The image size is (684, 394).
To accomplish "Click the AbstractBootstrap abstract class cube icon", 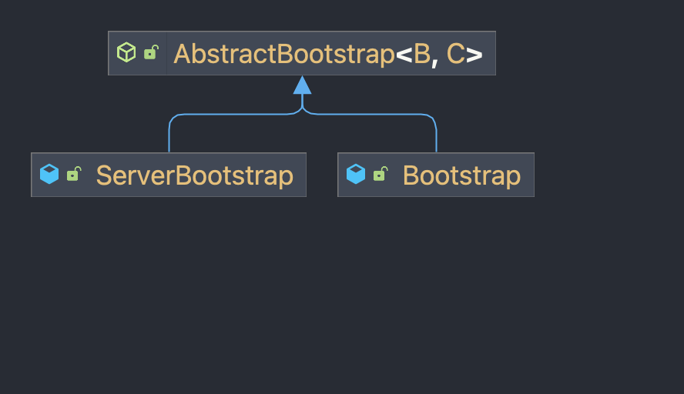I will [x=126, y=52].
